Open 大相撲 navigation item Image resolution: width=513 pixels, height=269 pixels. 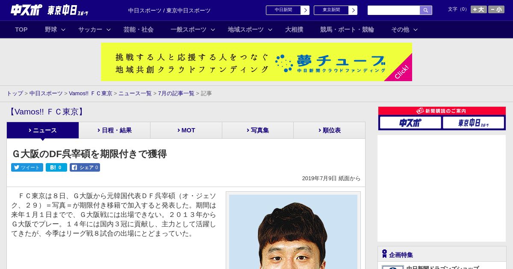[x=294, y=29]
